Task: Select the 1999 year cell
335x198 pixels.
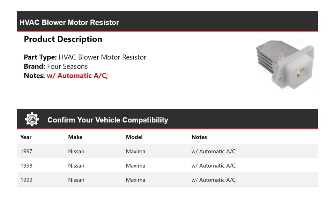Action: click(x=27, y=180)
